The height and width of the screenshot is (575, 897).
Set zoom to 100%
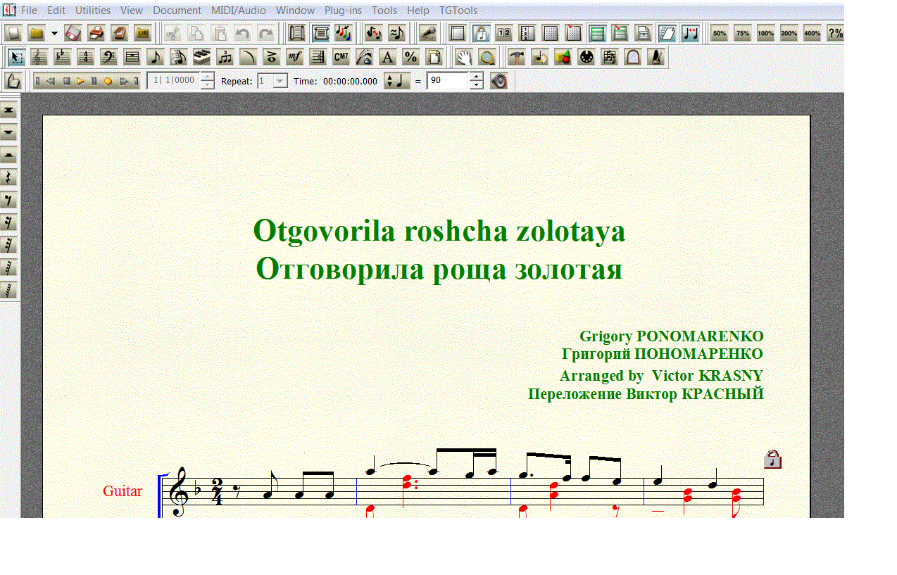point(765,33)
